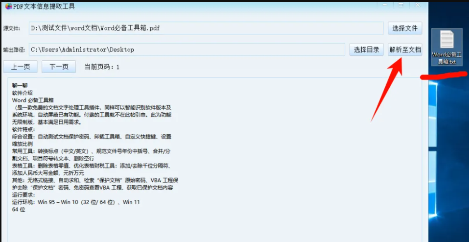Focus the 源文件 path input field
The width and height of the screenshot is (469, 242).
tap(206, 28)
